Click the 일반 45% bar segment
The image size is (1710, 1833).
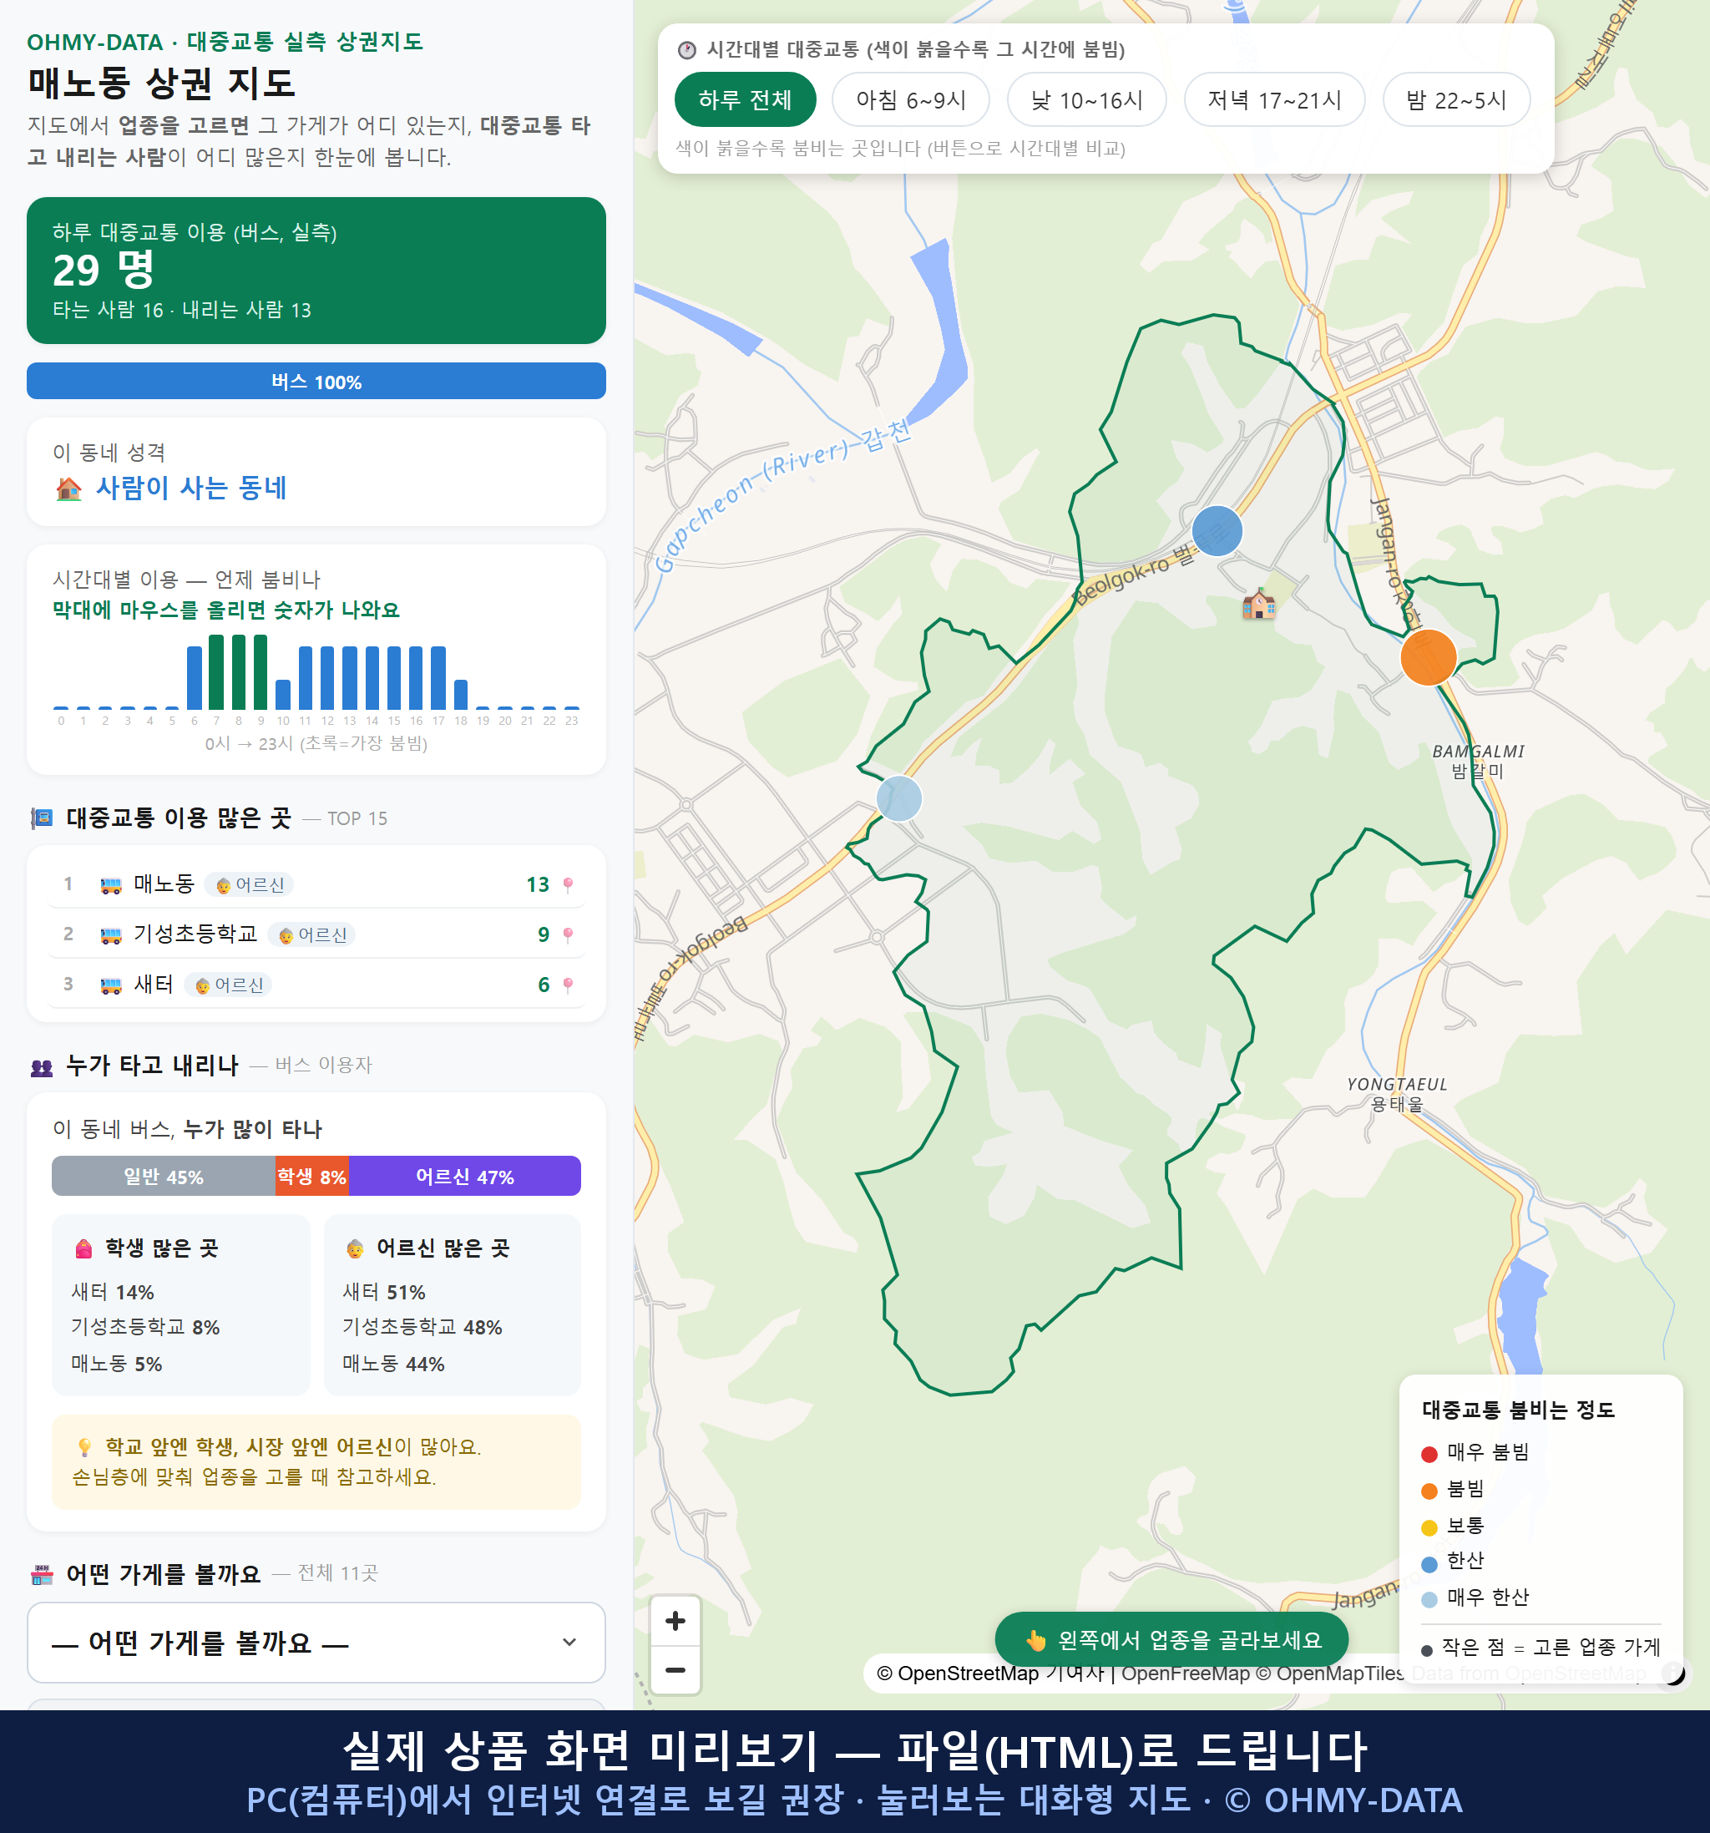point(163,1176)
